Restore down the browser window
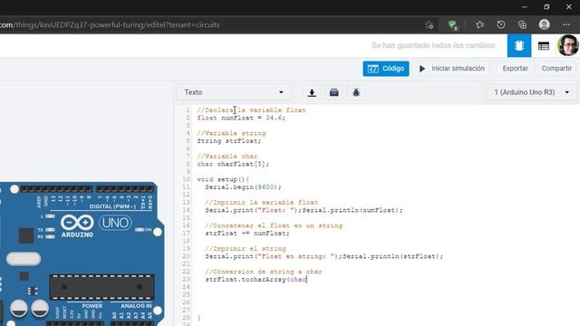 (x=546, y=7)
